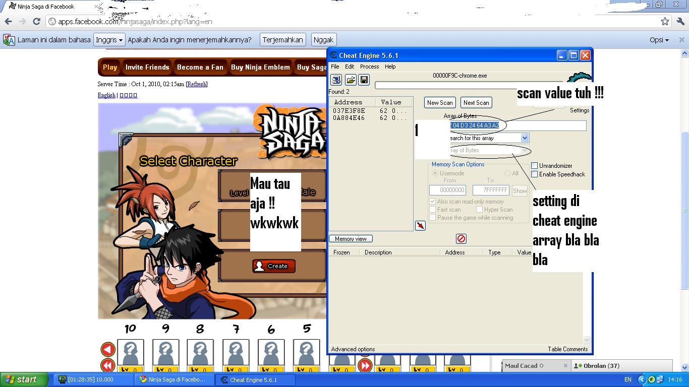Open the Edit menu in Cheat Engine
This screenshot has width=689, height=387.
point(350,67)
